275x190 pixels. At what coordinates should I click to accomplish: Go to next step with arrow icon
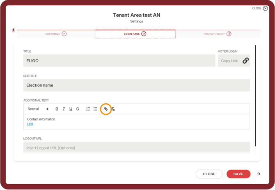point(258,174)
